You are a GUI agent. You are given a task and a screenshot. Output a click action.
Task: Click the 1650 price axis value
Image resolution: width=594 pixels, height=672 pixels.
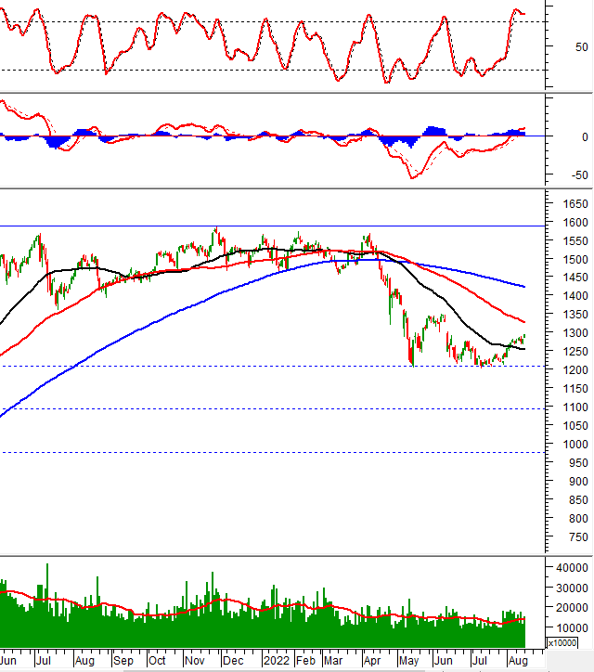tap(575, 204)
